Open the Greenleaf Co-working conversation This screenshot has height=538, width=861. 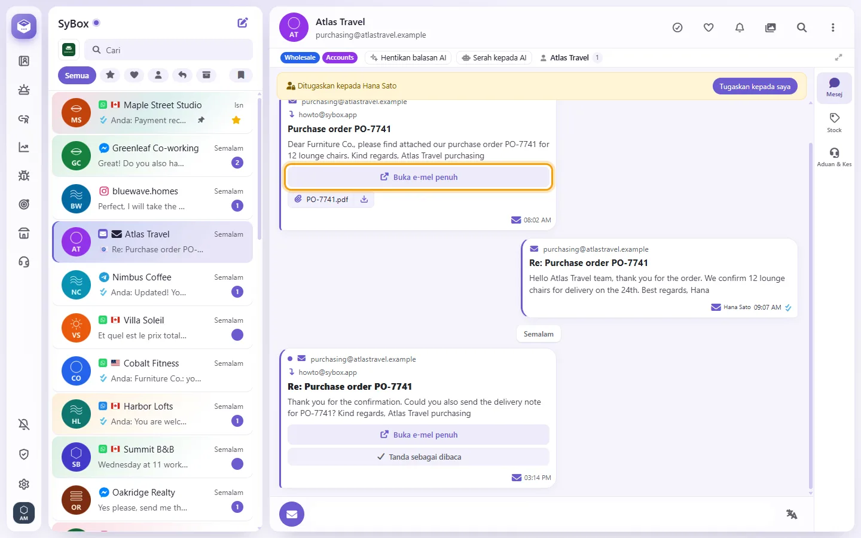coord(152,155)
